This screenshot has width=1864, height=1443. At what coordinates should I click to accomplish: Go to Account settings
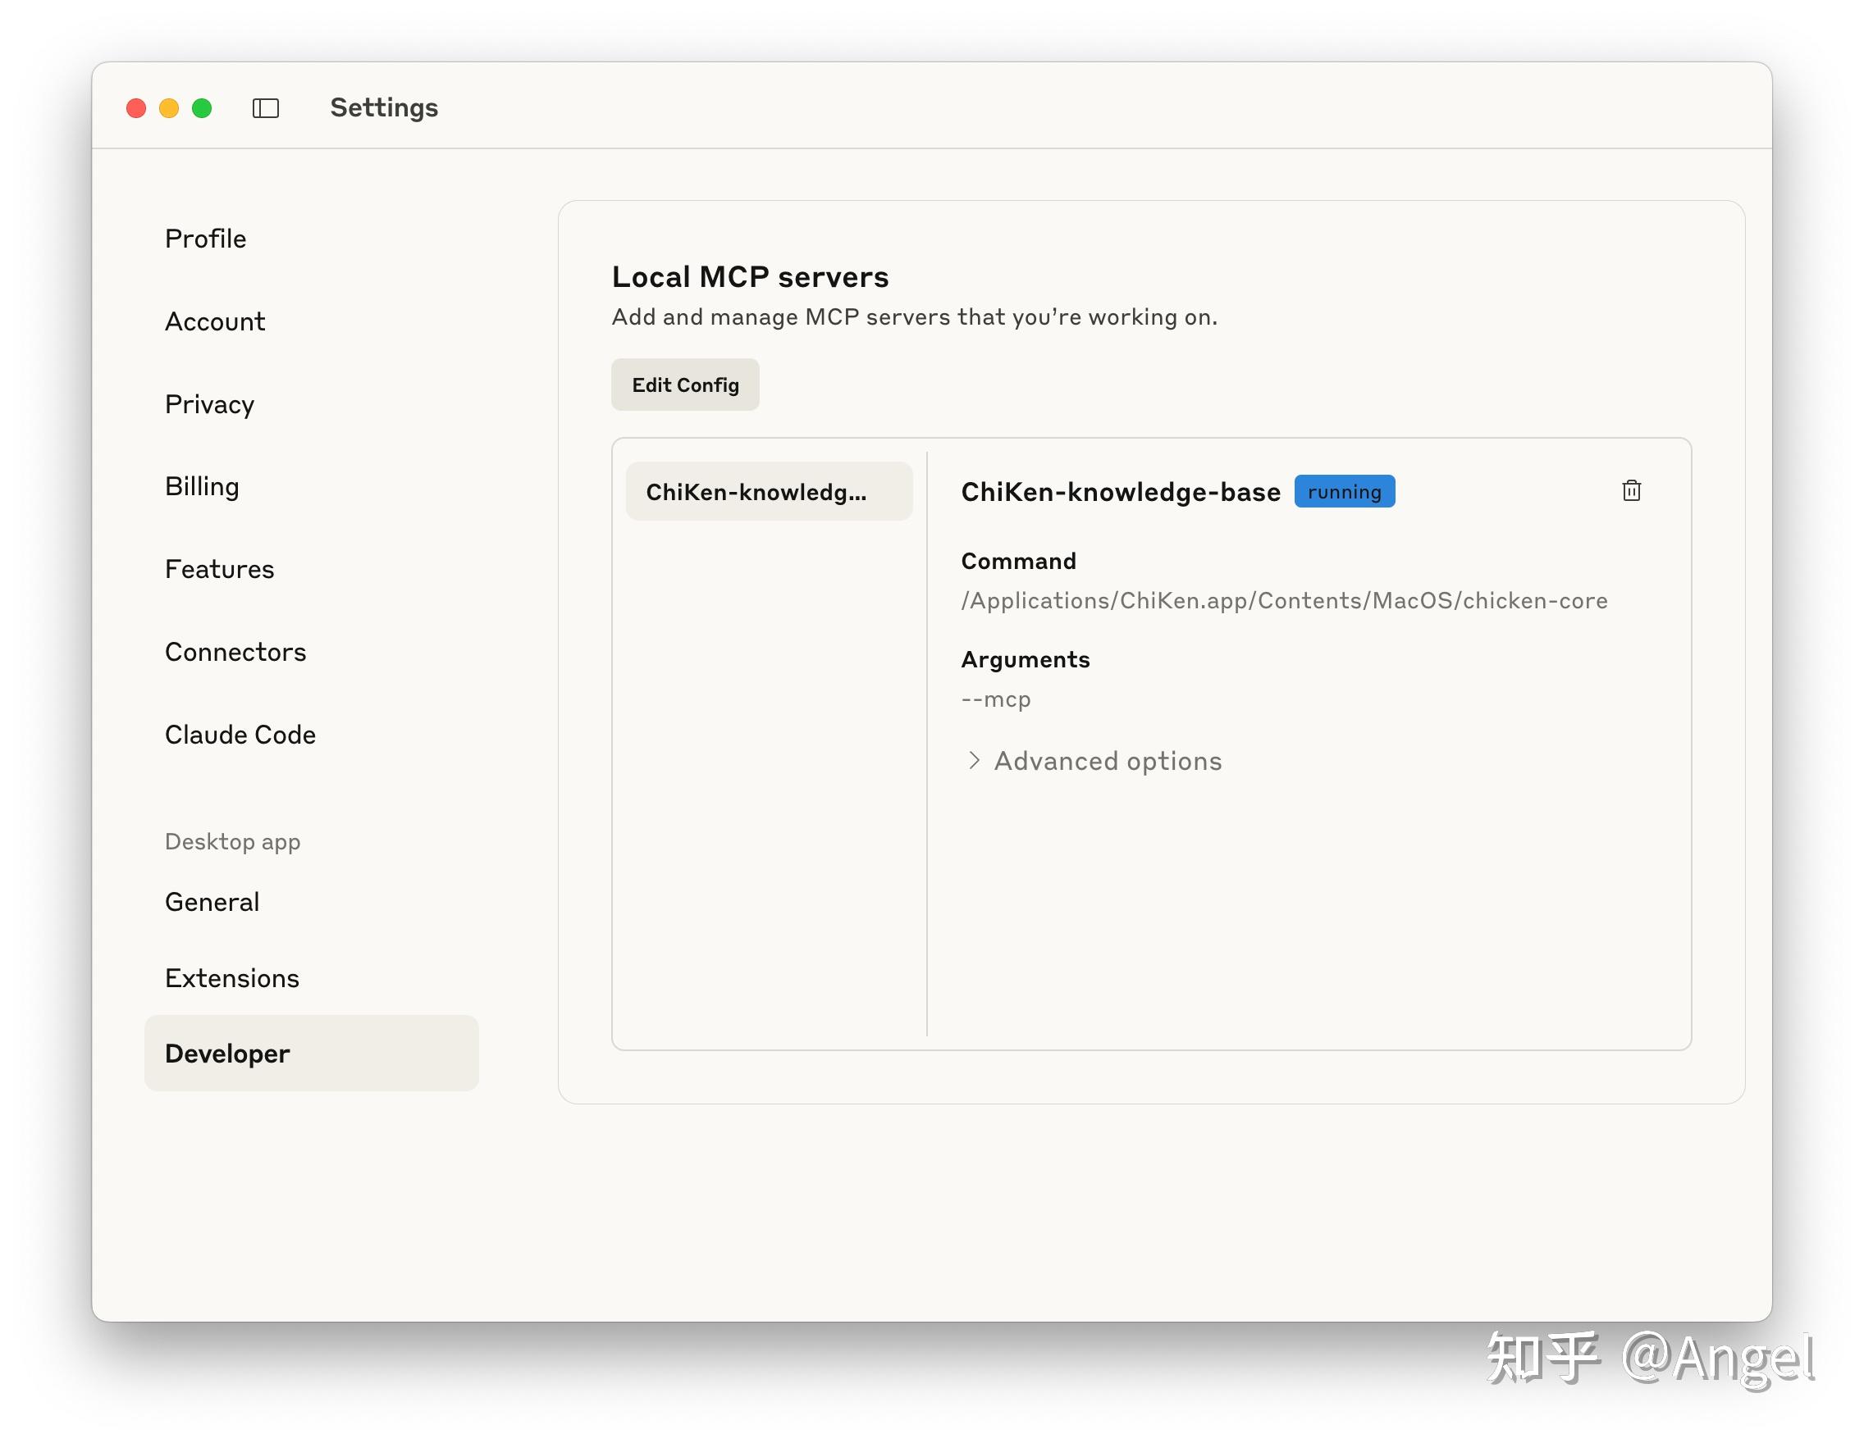[x=215, y=321]
